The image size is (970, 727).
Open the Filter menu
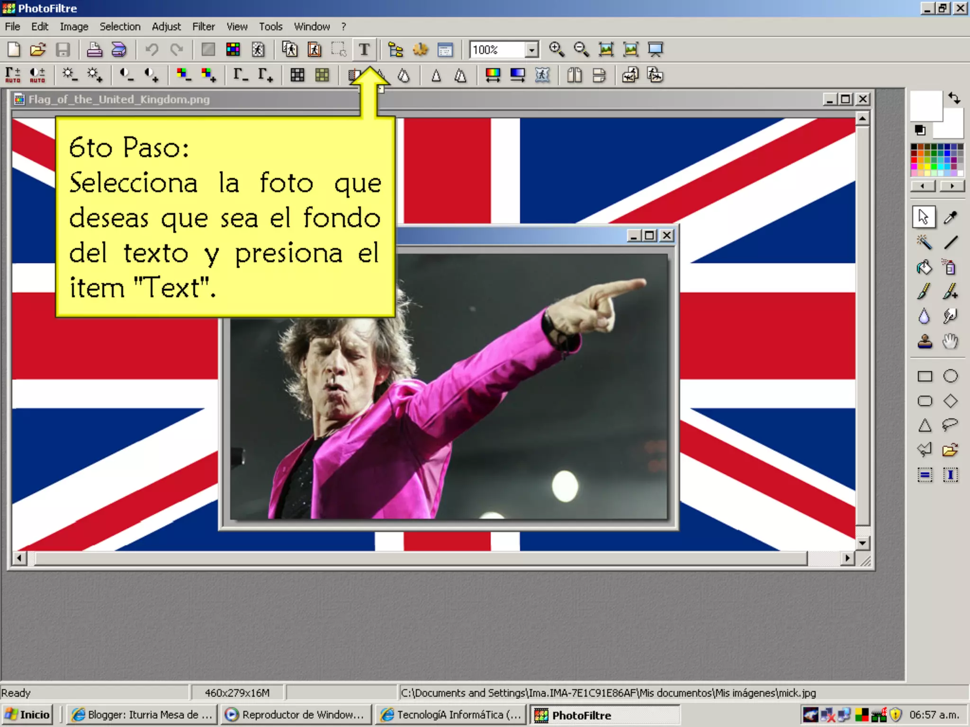[x=204, y=27]
